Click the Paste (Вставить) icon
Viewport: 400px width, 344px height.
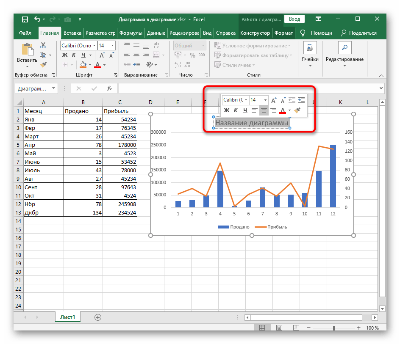click(27, 49)
